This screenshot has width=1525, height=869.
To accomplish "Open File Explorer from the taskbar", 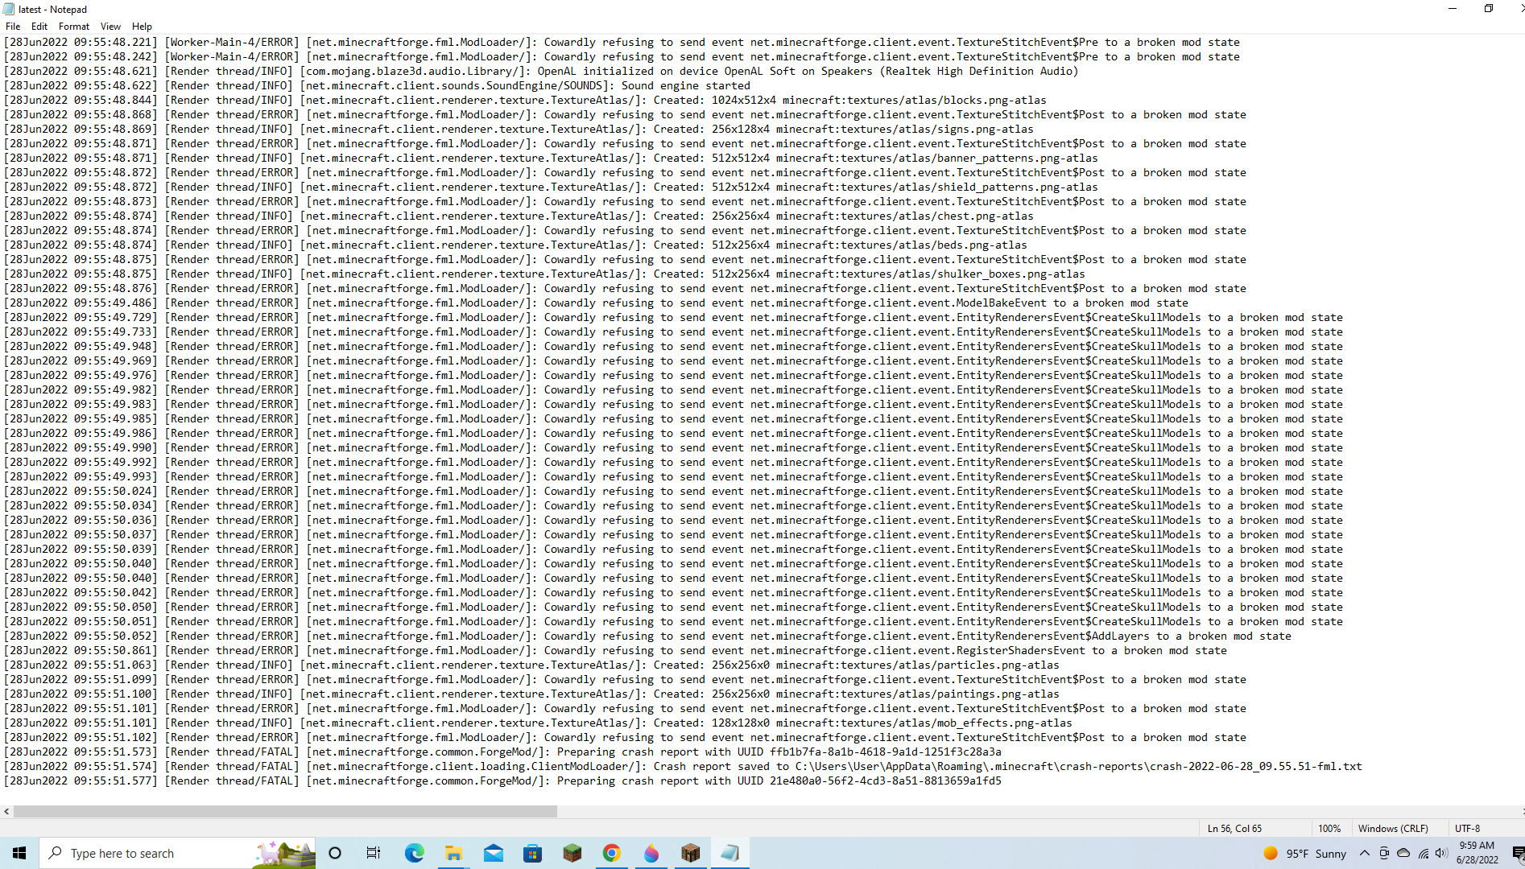I will [x=453, y=853].
